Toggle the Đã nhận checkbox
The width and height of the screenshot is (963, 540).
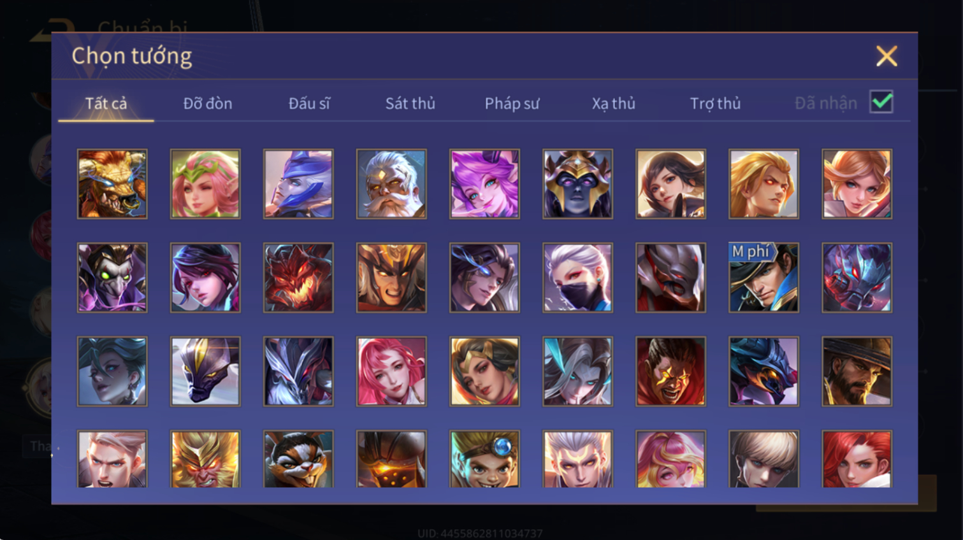point(881,102)
